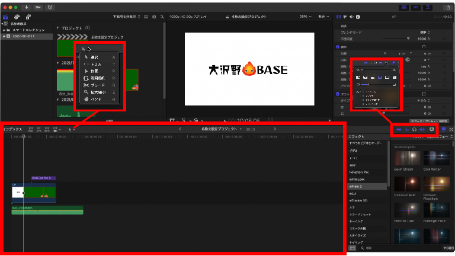Select the Darkroom Bulb effect thumbnail
This screenshot has width=455, height=256.
pyautogui.click(x=407, y=184)
